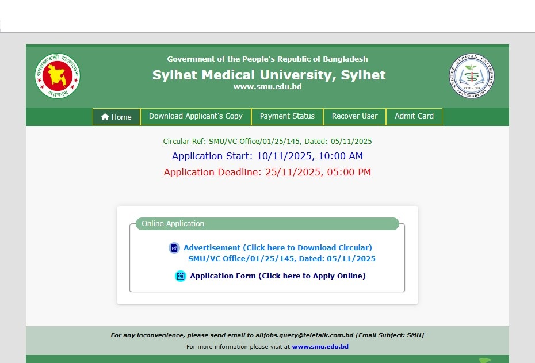Click the SMU/VC Office/01/25/145 link in the box
The image size is (535, 363).
click(x=281, y=259)
